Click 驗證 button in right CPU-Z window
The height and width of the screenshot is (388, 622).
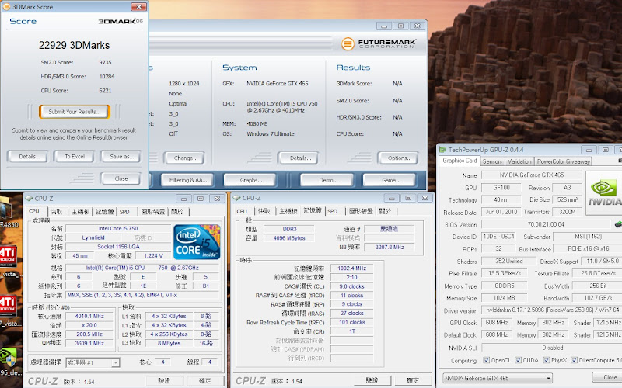pos(372,380)
